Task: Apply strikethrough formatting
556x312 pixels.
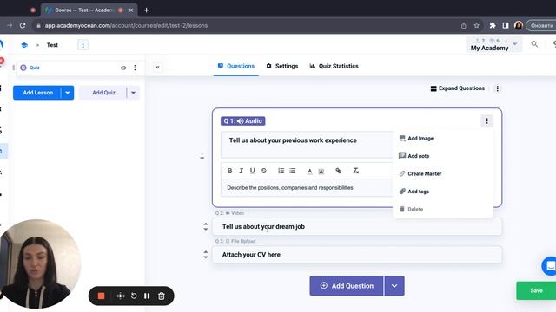Action: click(264, 171)
